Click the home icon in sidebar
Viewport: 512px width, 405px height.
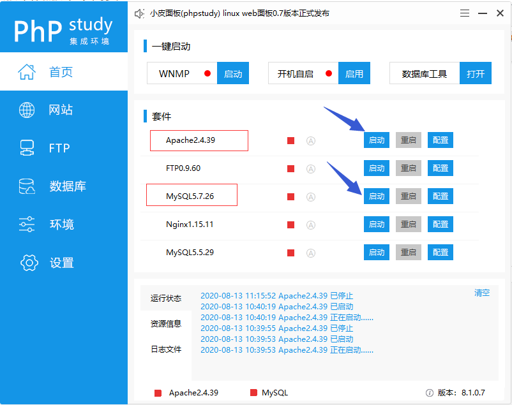coord(26,72)
